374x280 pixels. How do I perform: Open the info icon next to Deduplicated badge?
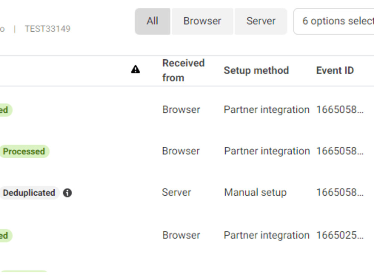click(x=68, y=193)
